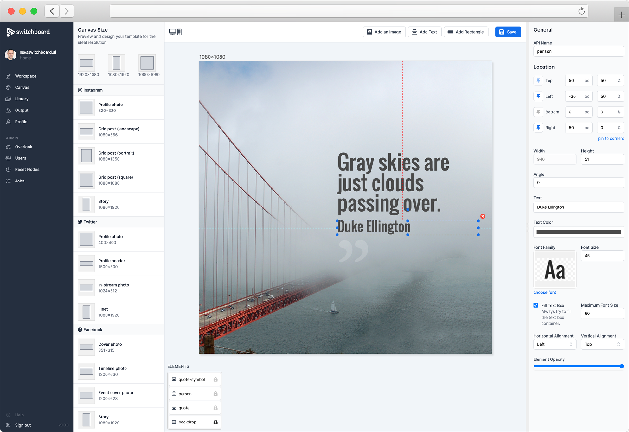
Task: Select Vertical Alignment Top dropdown
Action: coord(601,344)
